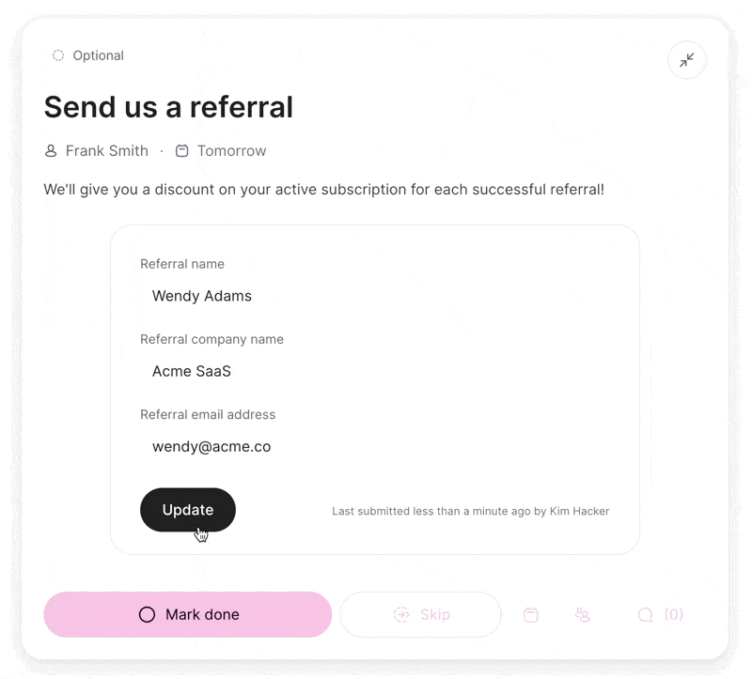Tick the circle checkbox in Mark done
Image resolution: width=752 pixels, height=679 pixels.
(x=147, y=615)
